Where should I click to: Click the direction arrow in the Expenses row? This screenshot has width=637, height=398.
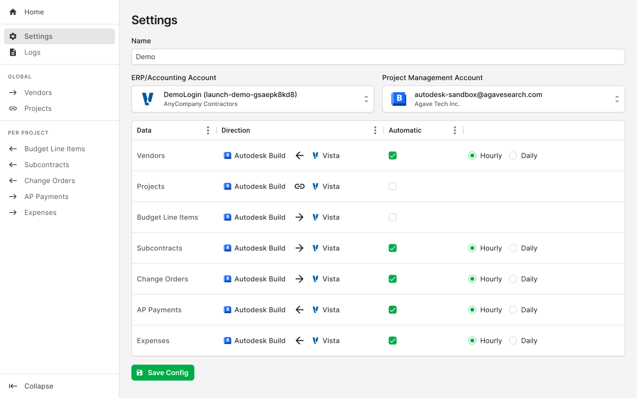[x=300, y=341]
